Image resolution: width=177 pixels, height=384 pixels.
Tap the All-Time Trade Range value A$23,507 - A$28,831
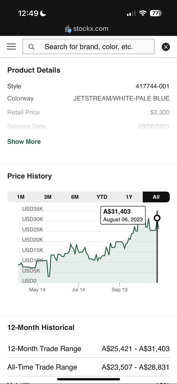click(x=136, y=367)
